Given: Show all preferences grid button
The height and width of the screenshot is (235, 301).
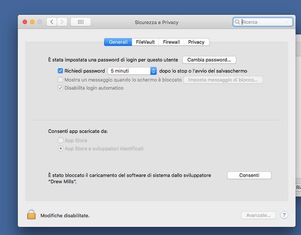Looking at the screenshot, I should click(x=80, y=22).
